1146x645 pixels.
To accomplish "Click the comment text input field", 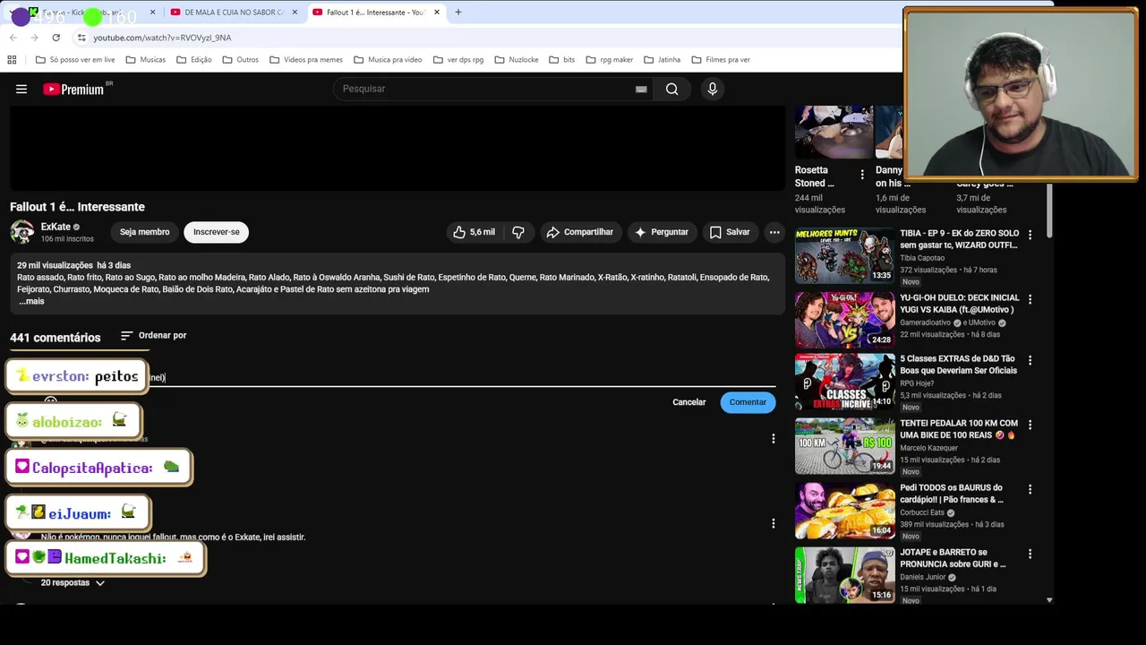I will (x=407, y=378).
